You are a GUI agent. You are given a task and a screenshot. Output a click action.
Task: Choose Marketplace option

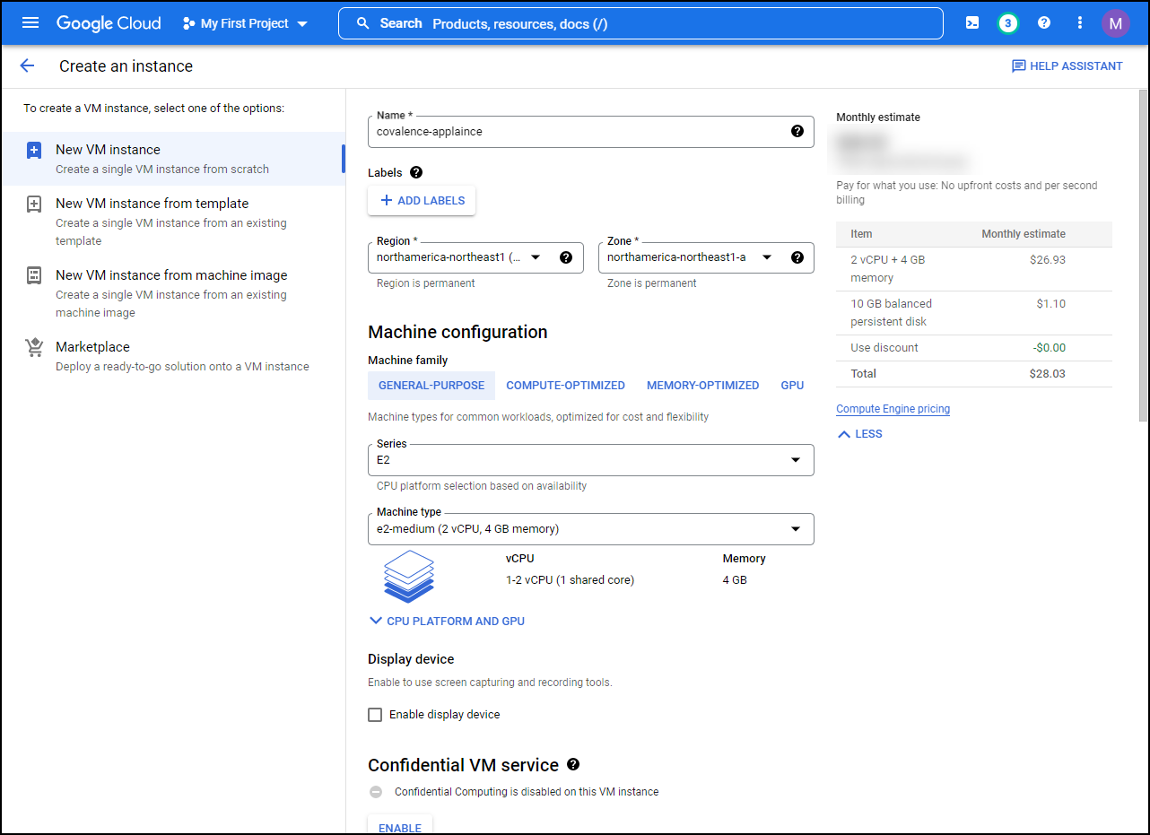[173, 356]
